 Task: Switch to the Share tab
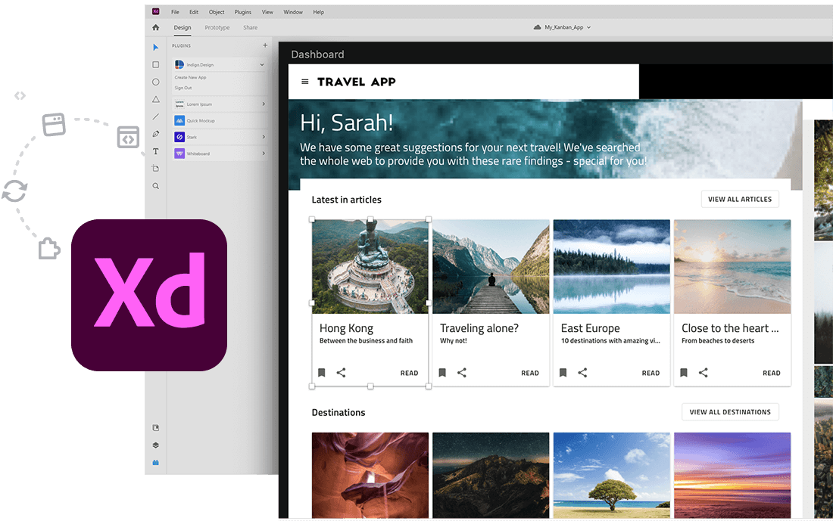click(250, 27)
